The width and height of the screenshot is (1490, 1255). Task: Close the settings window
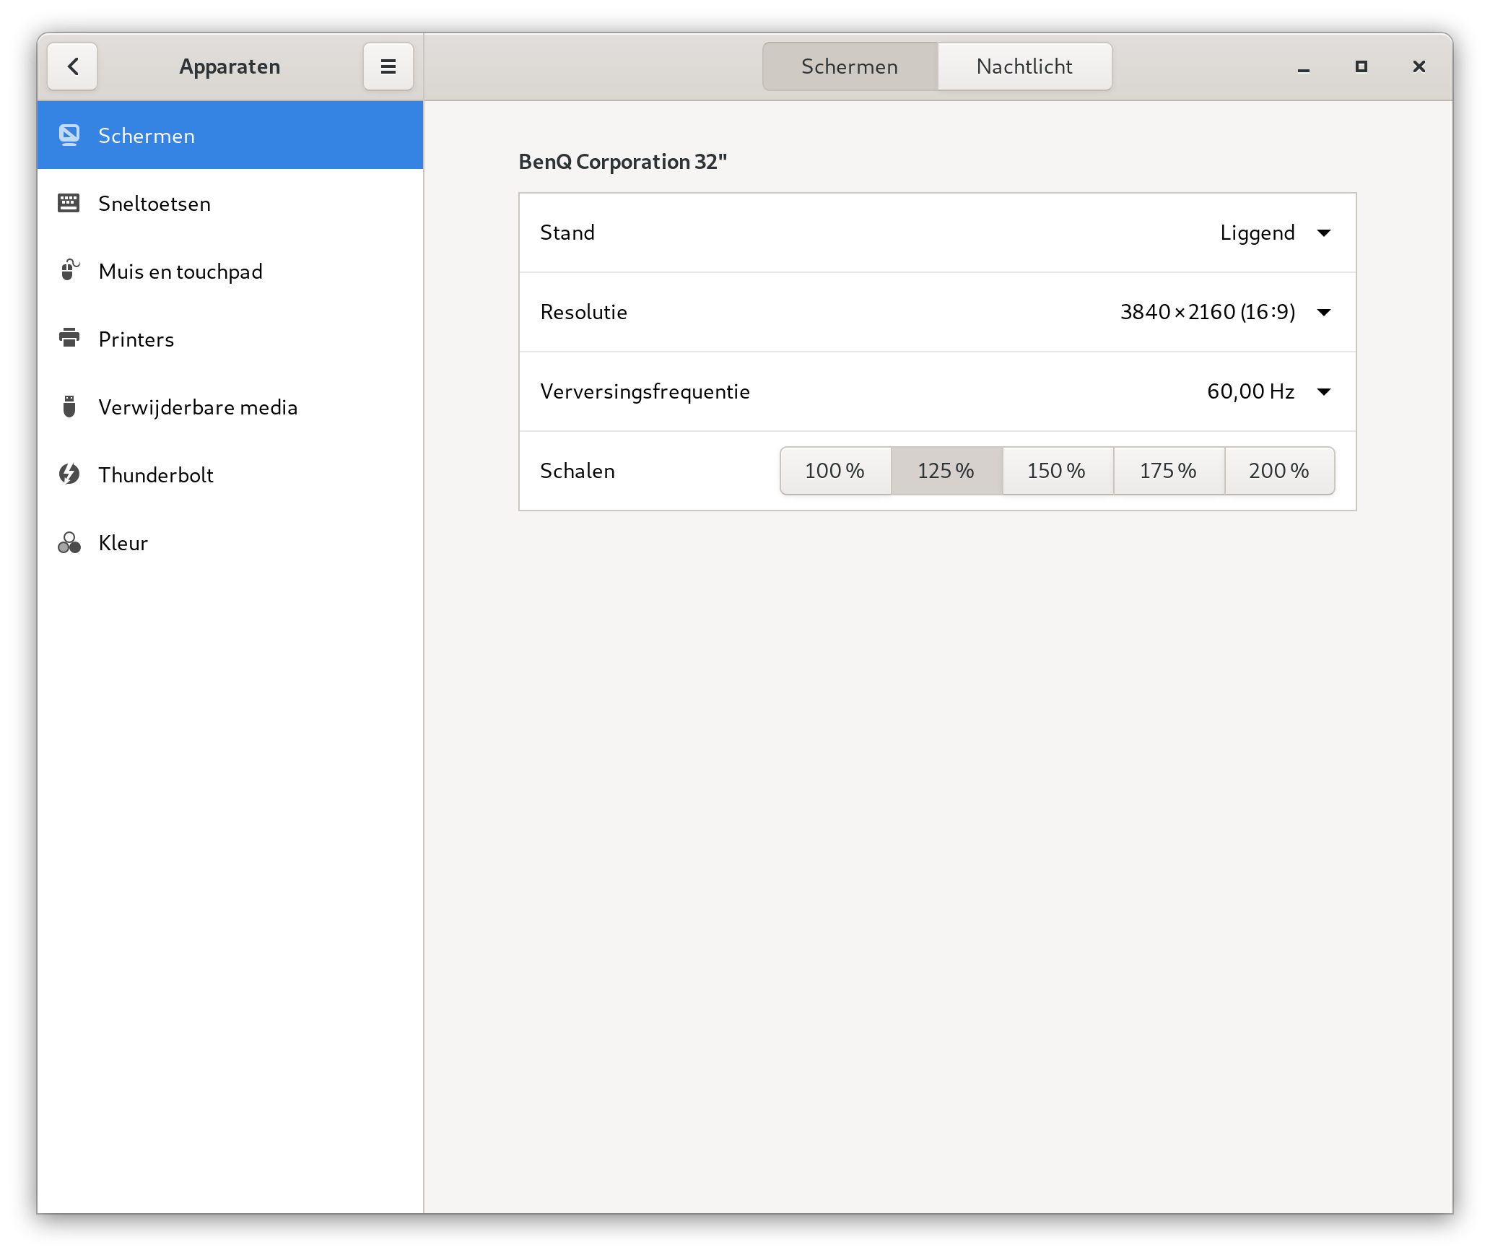(1419, 67)
